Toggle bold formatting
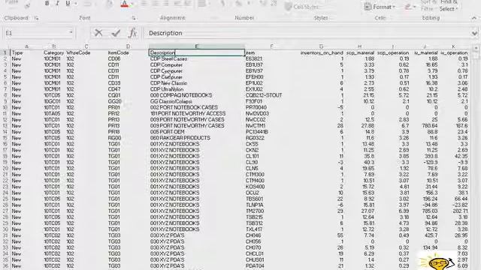This screenshot has height=270, width=481. point(47,3)
